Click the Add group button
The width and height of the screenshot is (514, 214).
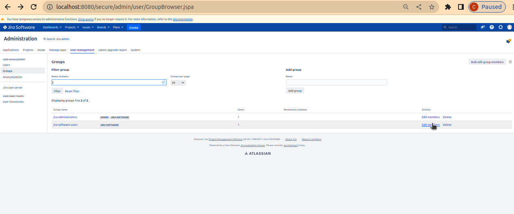tap(295, 91)
